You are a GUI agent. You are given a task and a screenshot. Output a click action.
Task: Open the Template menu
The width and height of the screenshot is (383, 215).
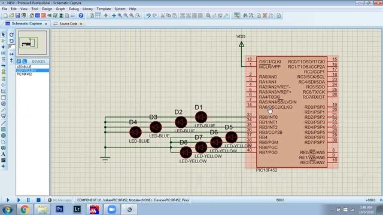click(x=104, y=9)
